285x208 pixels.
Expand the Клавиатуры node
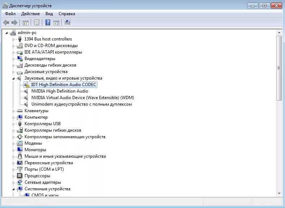[x=13, y=111]
